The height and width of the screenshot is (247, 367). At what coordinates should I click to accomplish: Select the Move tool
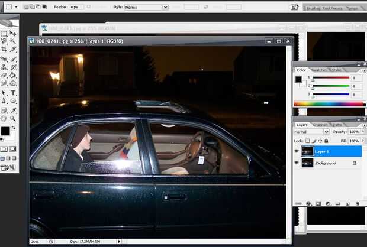13,34
